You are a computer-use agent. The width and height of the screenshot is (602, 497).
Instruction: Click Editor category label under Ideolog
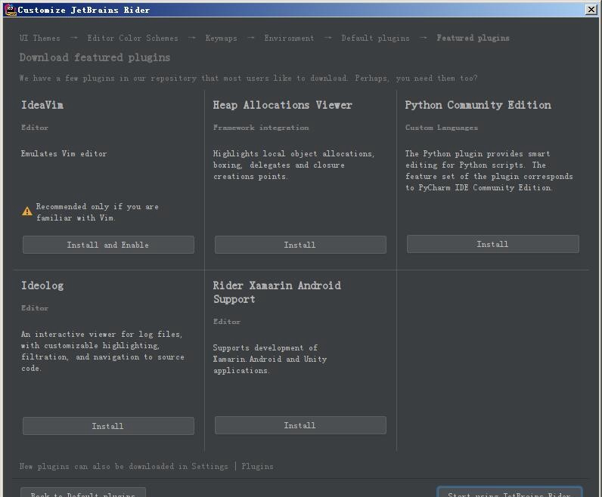pyautogui.click(x=35, y=308)
